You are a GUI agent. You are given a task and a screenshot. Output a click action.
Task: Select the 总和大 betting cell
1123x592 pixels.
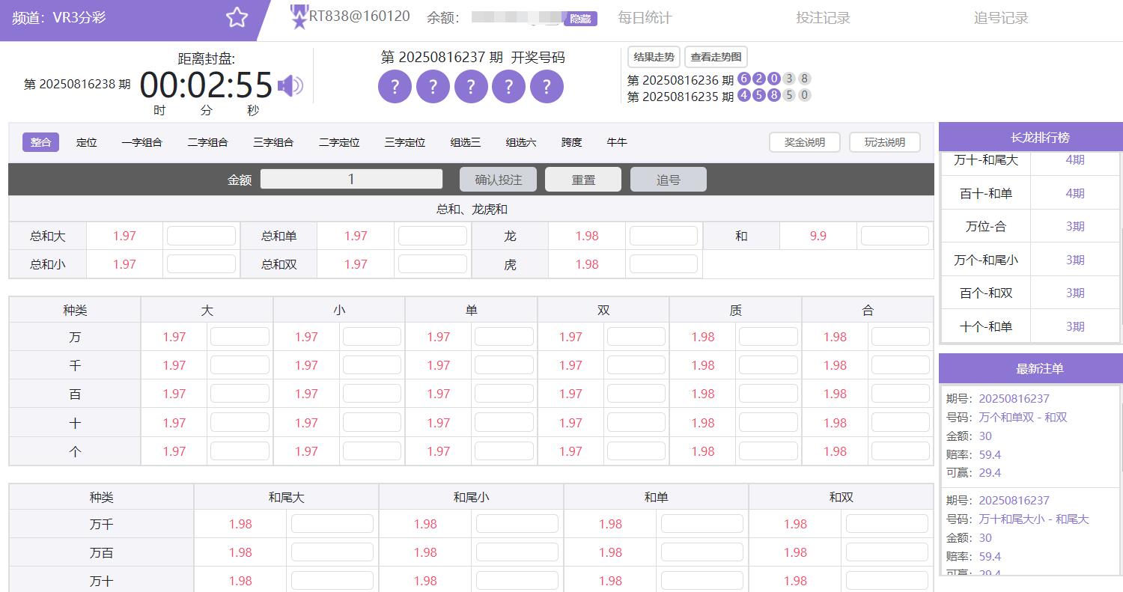(x=47, y=235)
